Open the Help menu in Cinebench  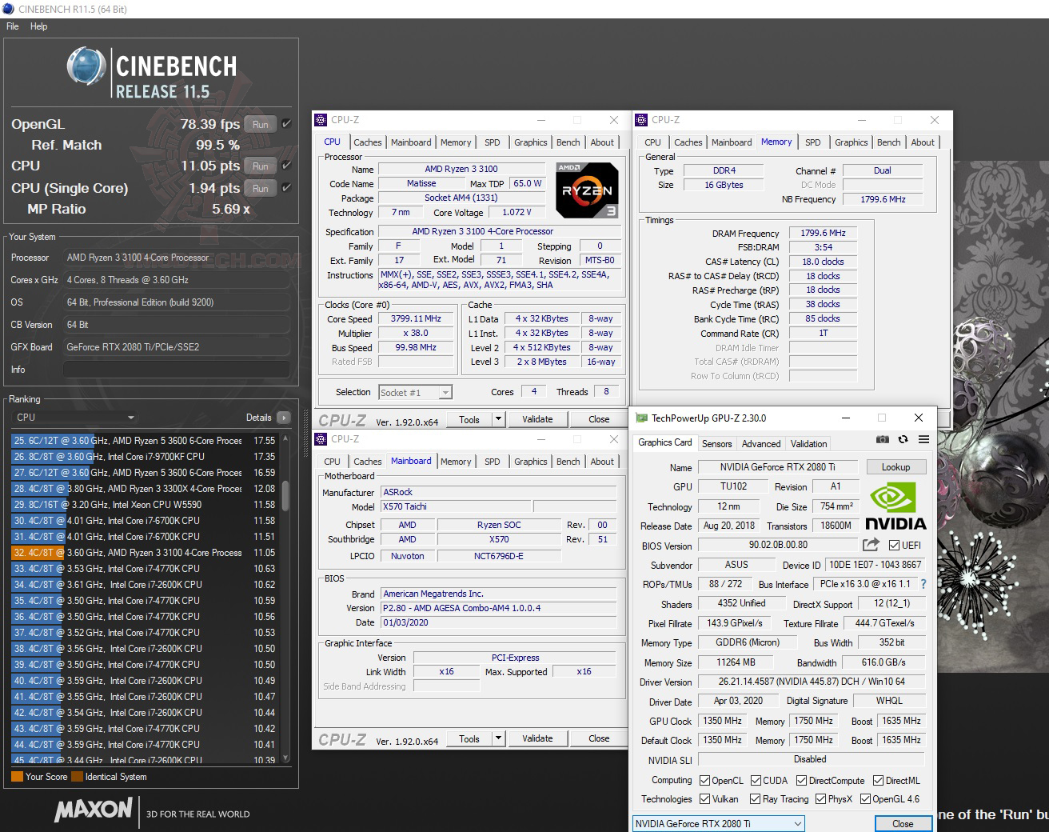pyautogui.click(x=38, y=26)
